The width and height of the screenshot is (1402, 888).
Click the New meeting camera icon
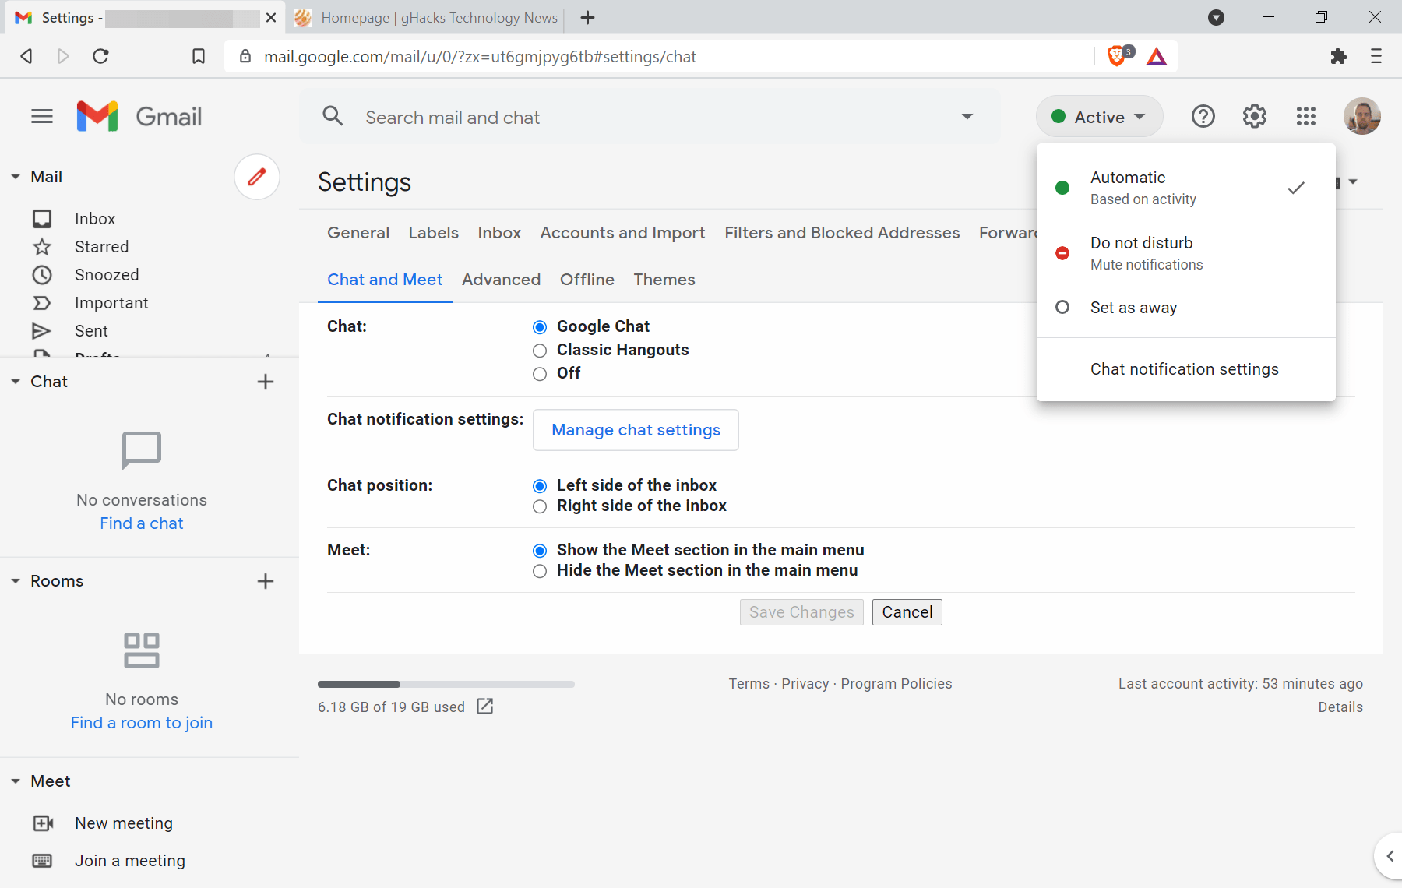pyautogui.click(x=42, y=823)
